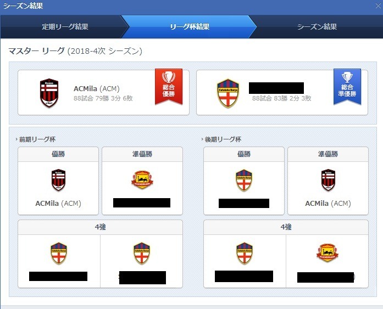This screenshot has height=309, width=383.
Task: Click the right Barça crest in 前期 4強
Action: [142, 254]
